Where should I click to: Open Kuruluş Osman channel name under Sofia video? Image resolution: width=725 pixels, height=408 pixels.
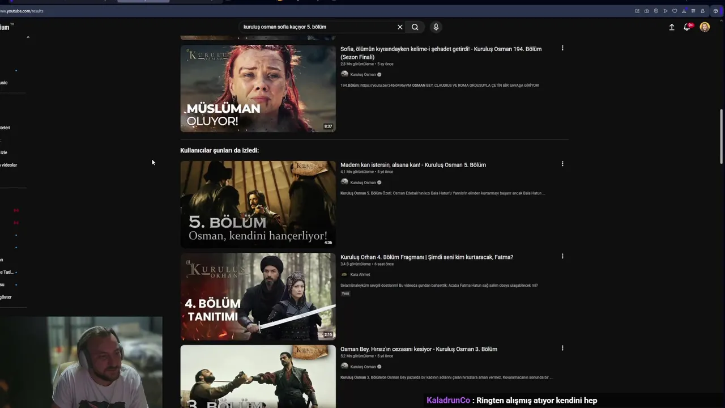click(363, 75)
